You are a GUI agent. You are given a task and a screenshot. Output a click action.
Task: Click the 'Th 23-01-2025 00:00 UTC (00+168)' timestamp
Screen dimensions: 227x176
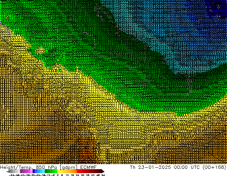click(x=178, y=167)
